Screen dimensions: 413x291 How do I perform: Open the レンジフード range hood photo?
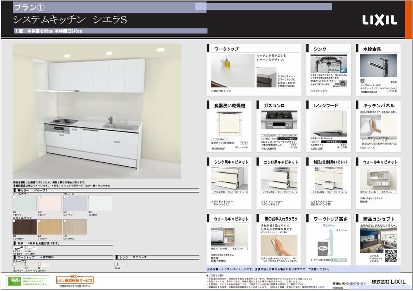pos(329,123)
